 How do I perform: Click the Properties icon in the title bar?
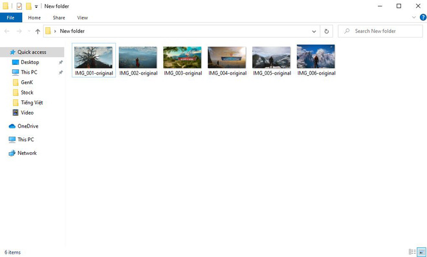(19, 6)
